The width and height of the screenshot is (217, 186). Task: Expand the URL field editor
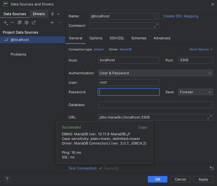tap(209, 117)
